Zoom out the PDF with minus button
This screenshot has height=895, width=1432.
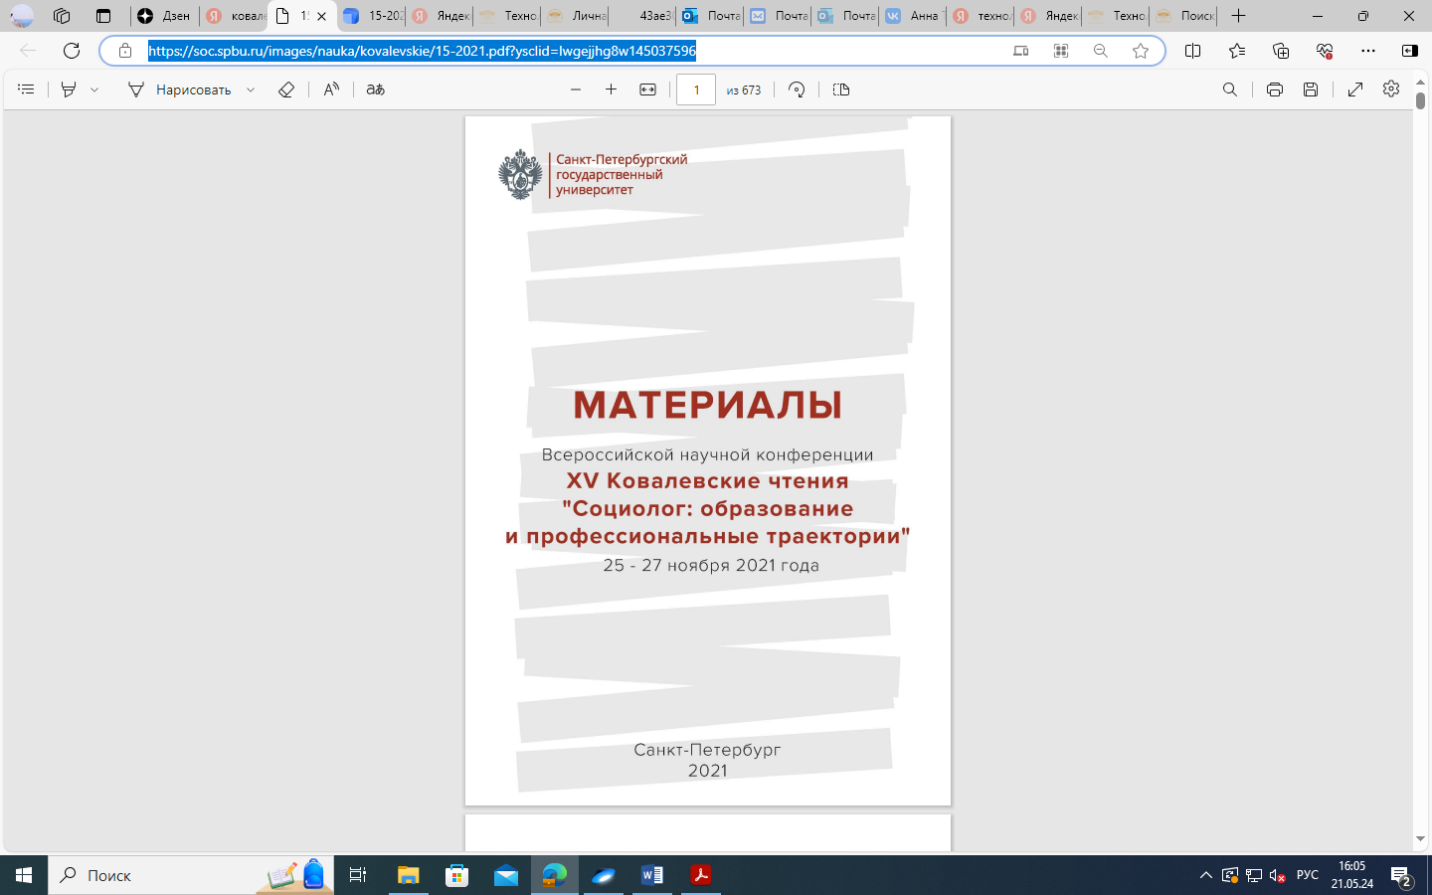coord(576,89)
